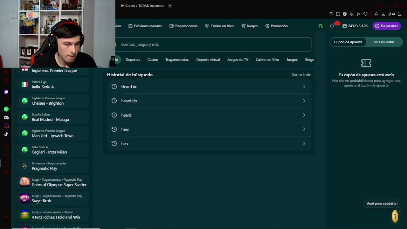Expand the chevron on the 'heard rio' row
Viewport: 407px width, 229px height.
coord(304,101)
